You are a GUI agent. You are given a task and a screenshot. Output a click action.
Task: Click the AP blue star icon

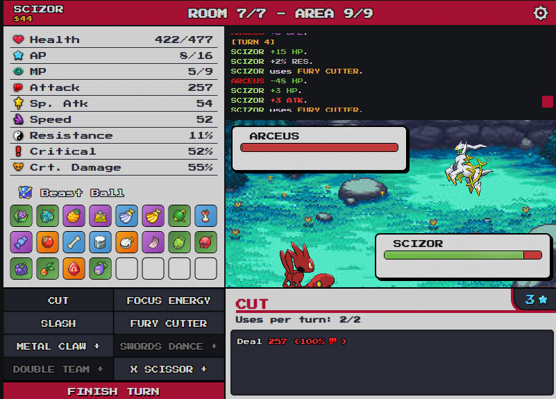coord(19,56)
